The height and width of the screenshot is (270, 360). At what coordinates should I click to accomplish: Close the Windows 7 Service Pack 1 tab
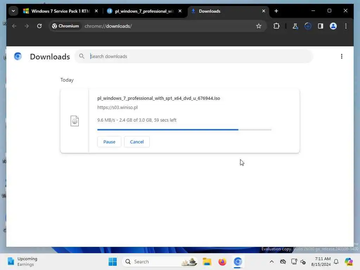pos(96,11)
